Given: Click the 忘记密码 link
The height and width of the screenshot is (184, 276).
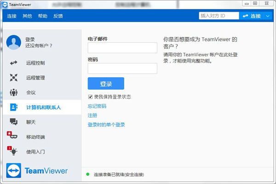Looking at the screenshot, I should pyautogui.click(x=97, y=106).
